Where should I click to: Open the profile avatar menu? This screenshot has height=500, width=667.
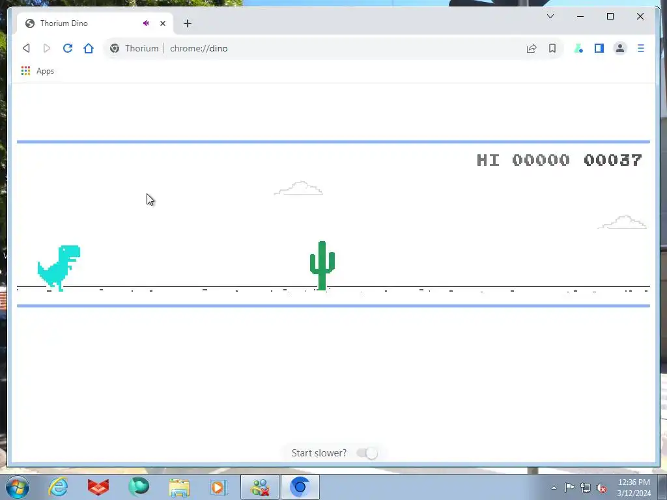pyautogui.click(x=620, y=48)
